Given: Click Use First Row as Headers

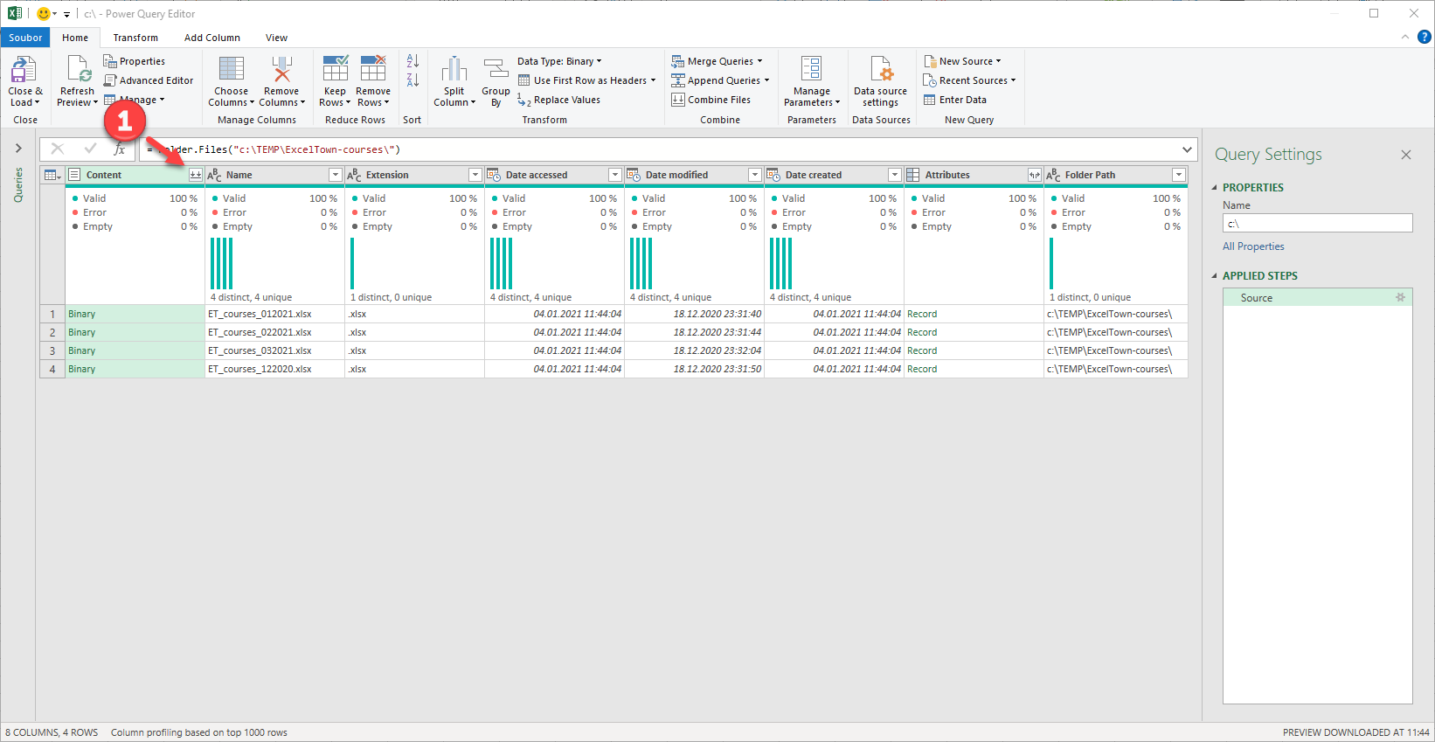Looking at the screenshot, I should 586,80.
